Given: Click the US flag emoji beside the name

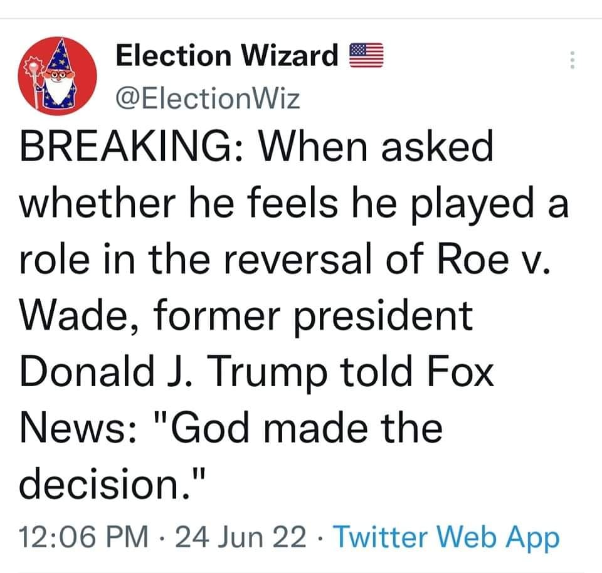Looking at the screenshot, I should (x=365, y=56).
